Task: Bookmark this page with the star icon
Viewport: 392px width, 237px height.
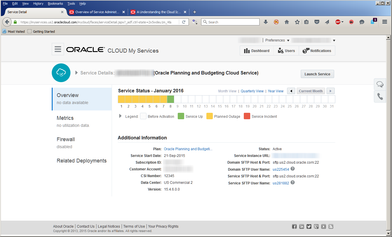Action: click(297, 22)
